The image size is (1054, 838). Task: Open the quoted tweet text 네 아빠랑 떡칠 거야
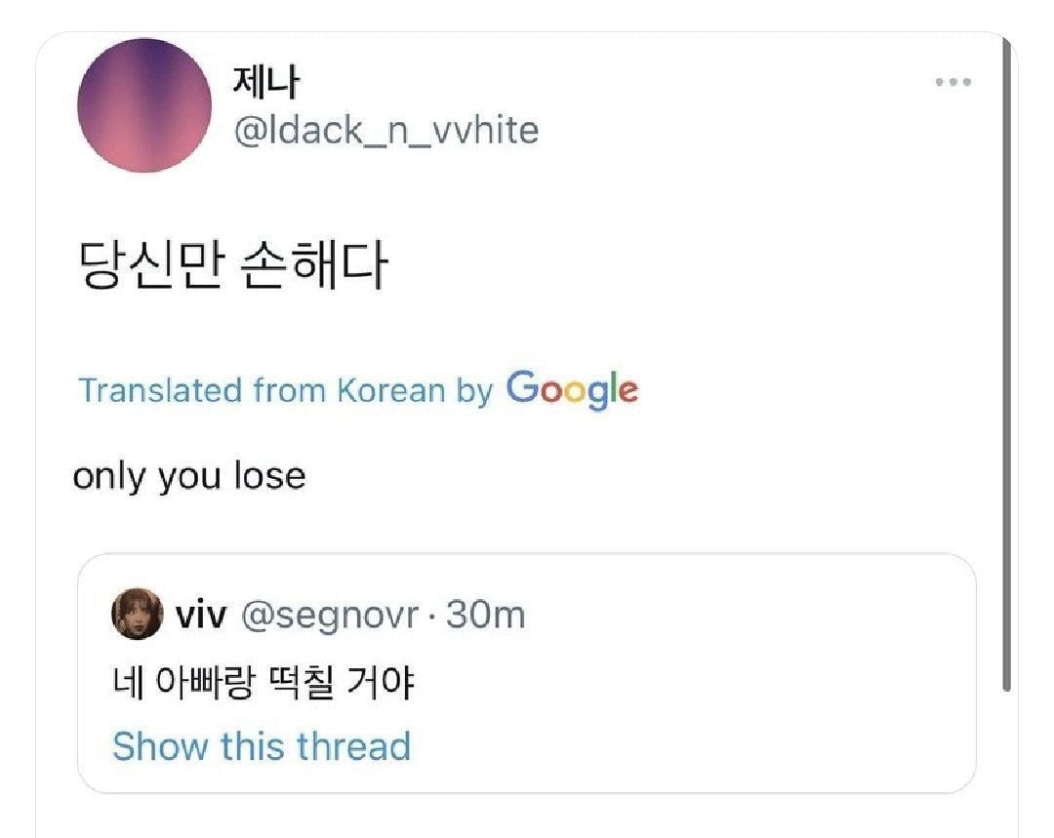[x=263, y=682]
